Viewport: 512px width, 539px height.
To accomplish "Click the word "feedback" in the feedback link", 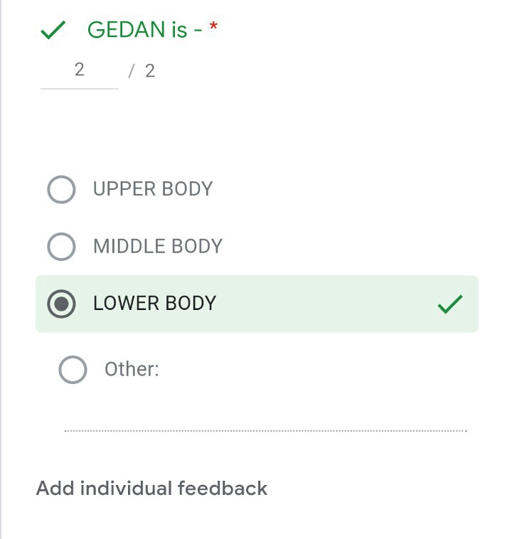I will (222, 489).
